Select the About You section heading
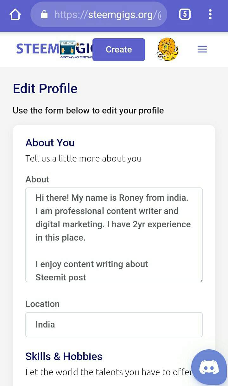The width and height of the screenshot is (228, 386). pos(50,143)
